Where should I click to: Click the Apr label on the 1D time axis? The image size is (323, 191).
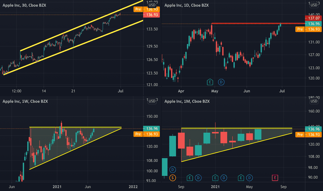(x=181, y=91)
